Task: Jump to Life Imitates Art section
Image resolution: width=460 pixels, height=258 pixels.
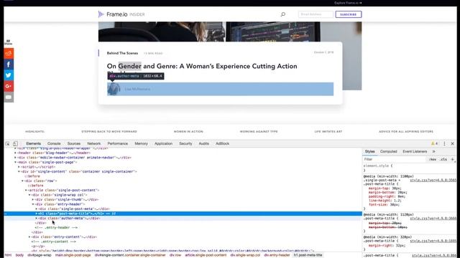Action: (x=328, y=132)
